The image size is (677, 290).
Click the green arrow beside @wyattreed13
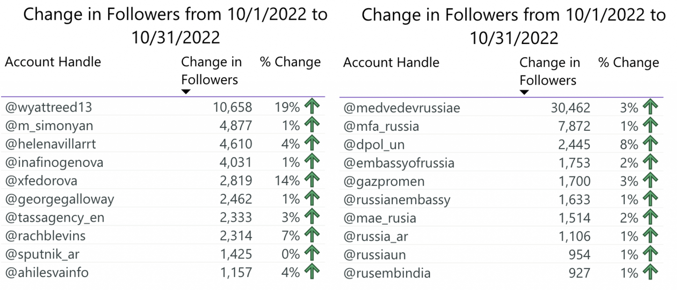pos(312,106)
